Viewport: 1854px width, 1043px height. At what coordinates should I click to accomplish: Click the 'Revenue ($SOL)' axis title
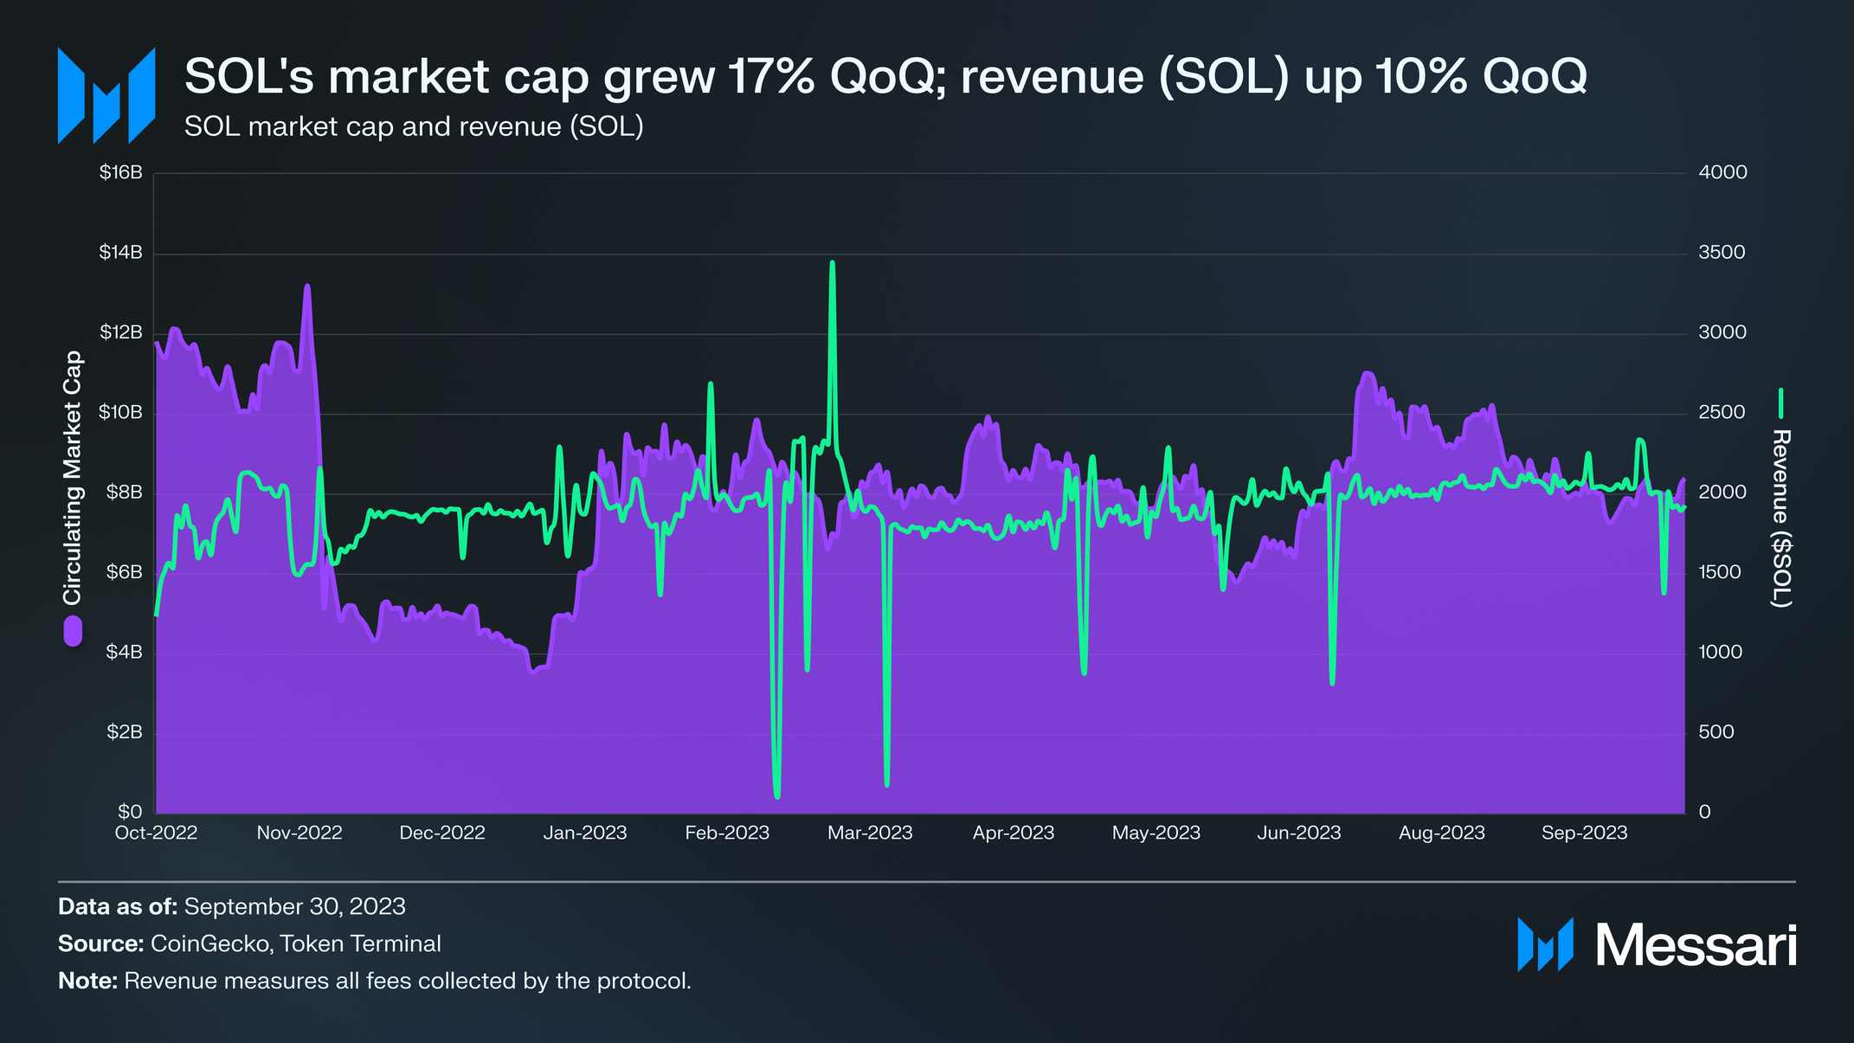(1780, 518)
